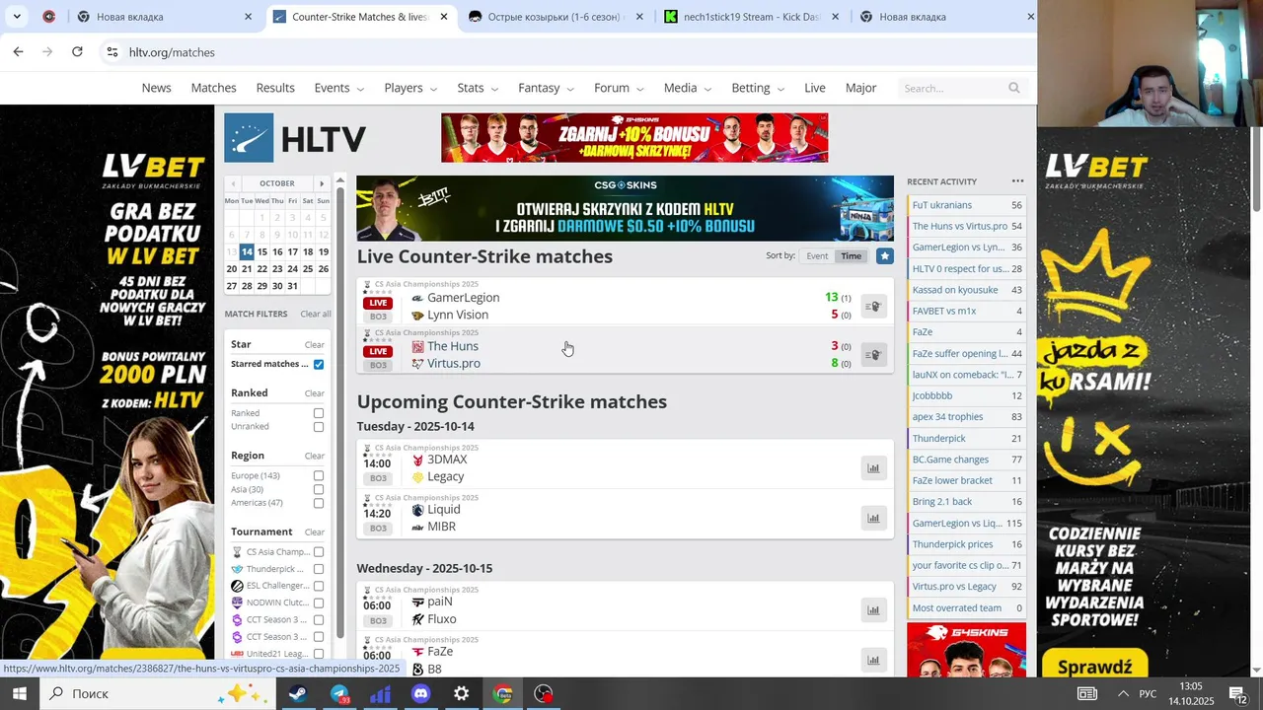The width and height of the screenshot is (1263, 710).
Task: Open Steam from the taskbar
Action: (x=297, y=694)
